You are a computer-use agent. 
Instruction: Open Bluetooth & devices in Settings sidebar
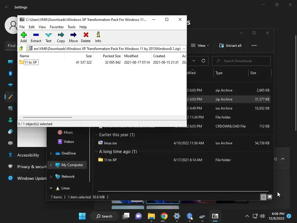(10, 73)
